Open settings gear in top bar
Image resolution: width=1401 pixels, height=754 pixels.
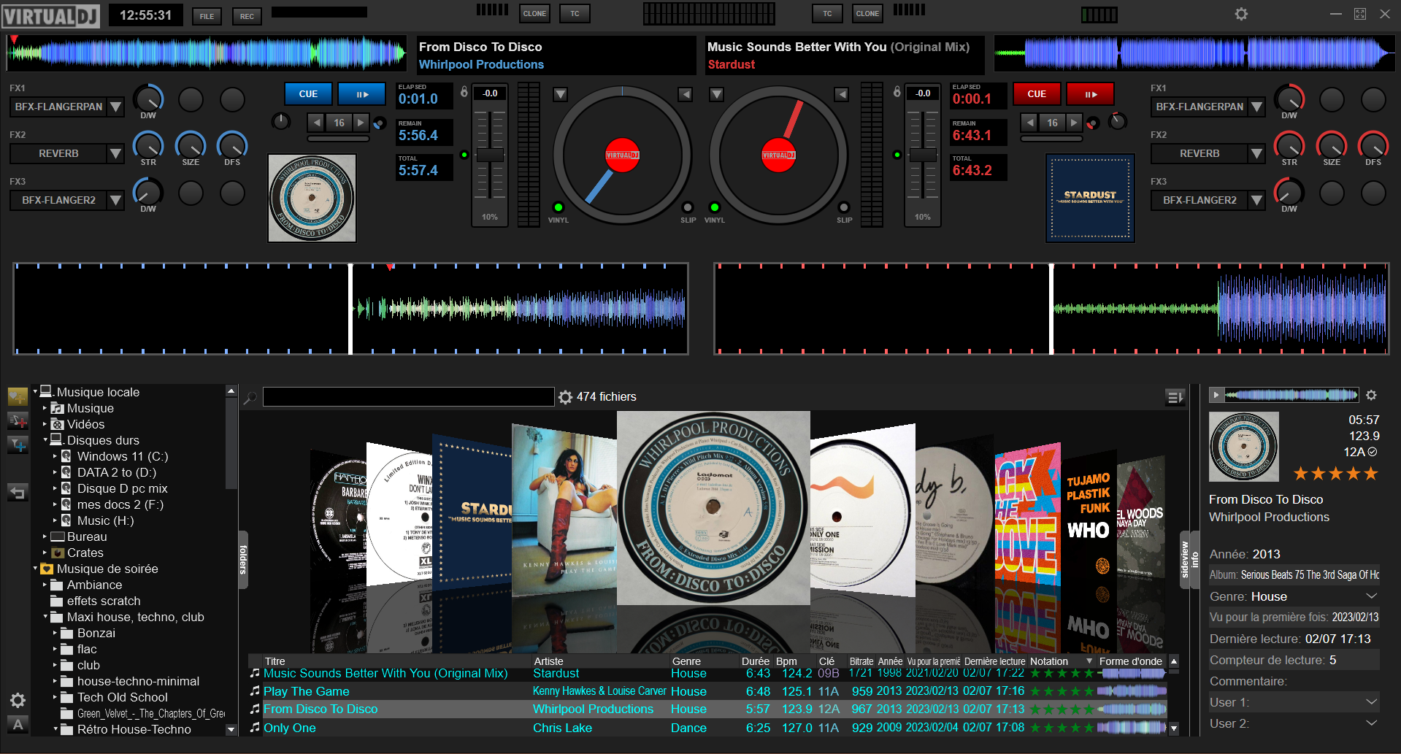(x=1241, y=14)
